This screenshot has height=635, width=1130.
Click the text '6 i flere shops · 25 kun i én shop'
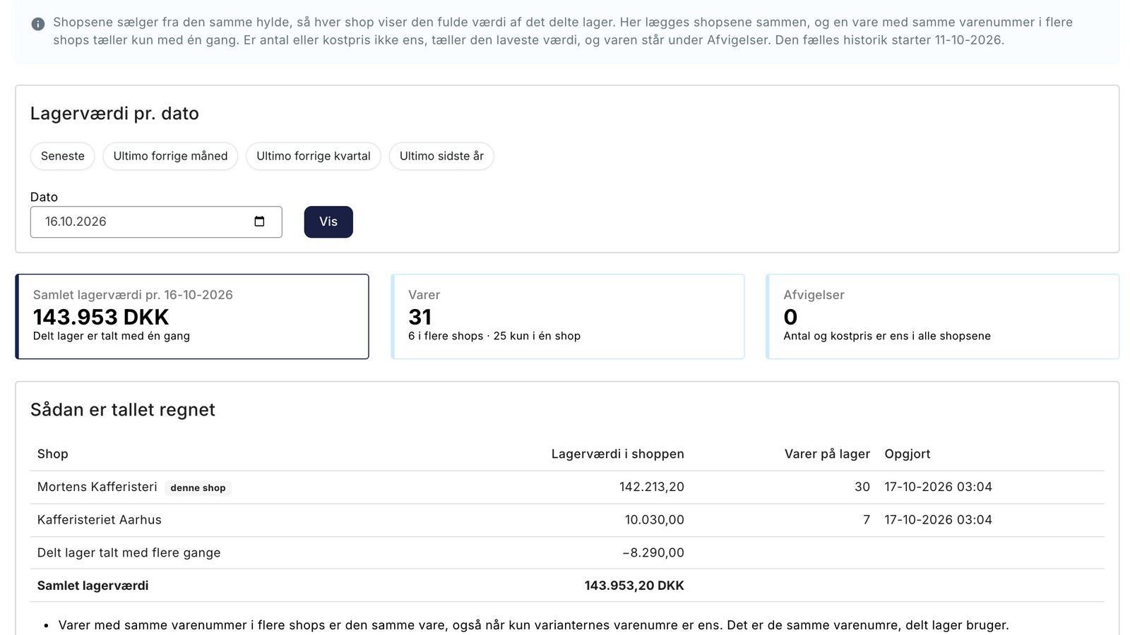[x=494, y=336]
